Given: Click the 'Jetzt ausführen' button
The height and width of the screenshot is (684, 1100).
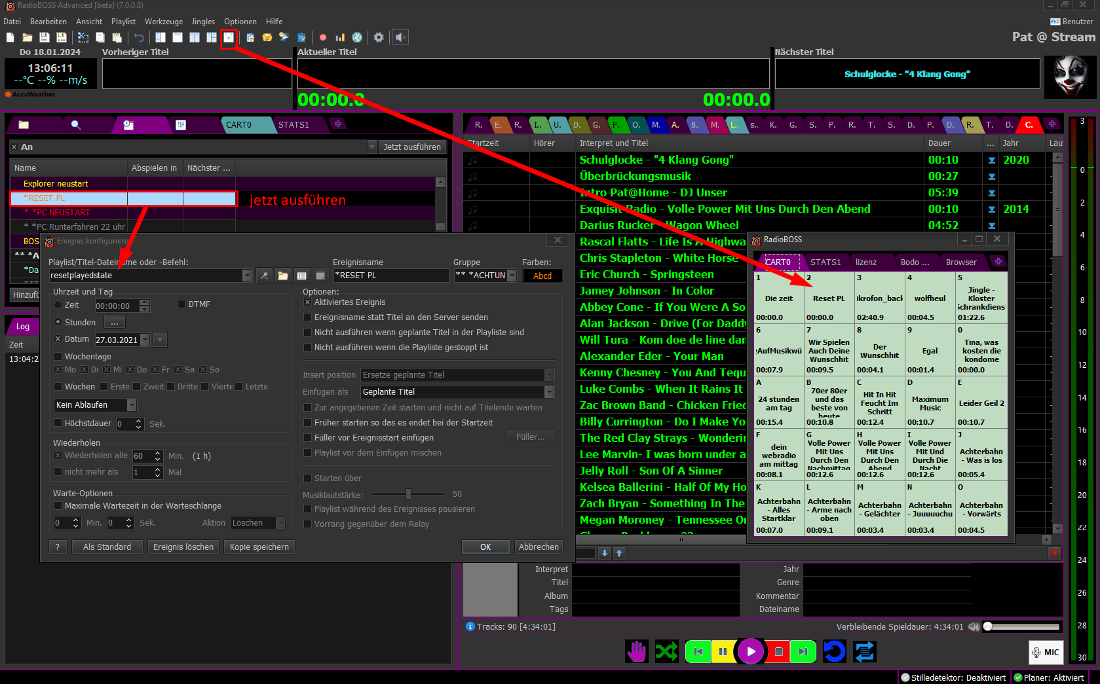Looking at the screenshot, I should pos(412,147).
